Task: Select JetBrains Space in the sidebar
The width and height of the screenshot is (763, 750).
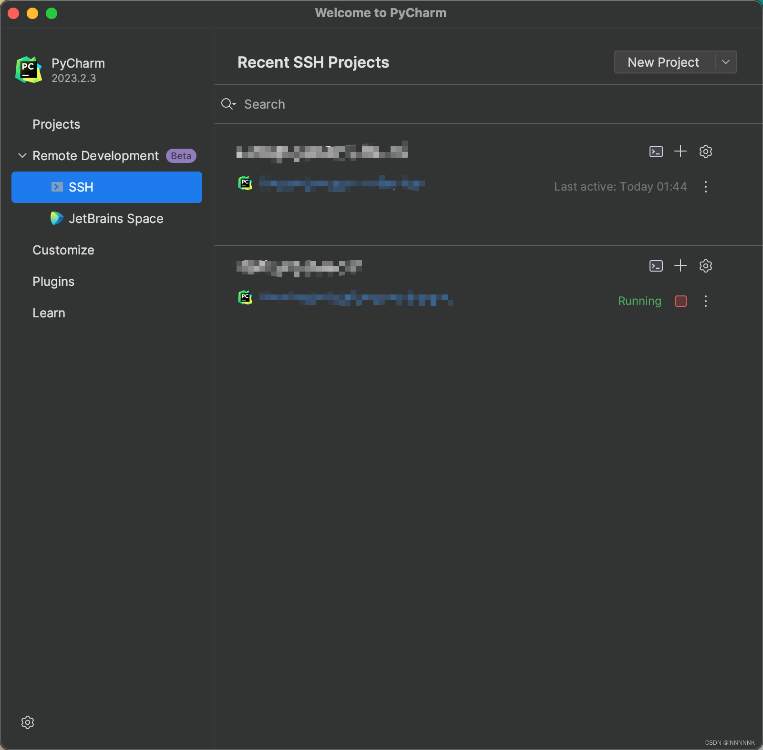Action: click(x=116, y=218)
